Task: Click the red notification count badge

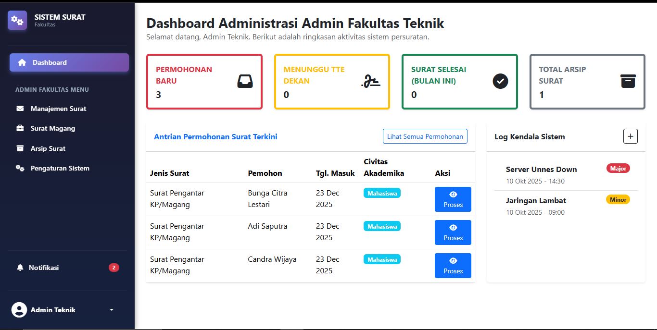Action: click(x=114, y=268)
